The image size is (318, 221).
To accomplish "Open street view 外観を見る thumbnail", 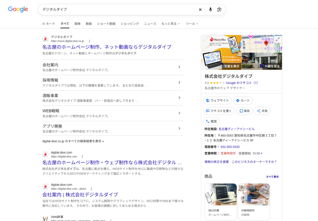I will pyautogui.click(x=262, y=61).
